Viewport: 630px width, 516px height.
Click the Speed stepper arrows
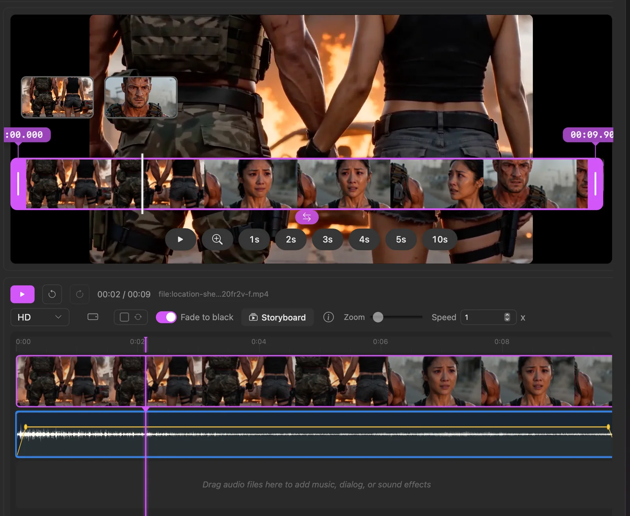[507, 317]
